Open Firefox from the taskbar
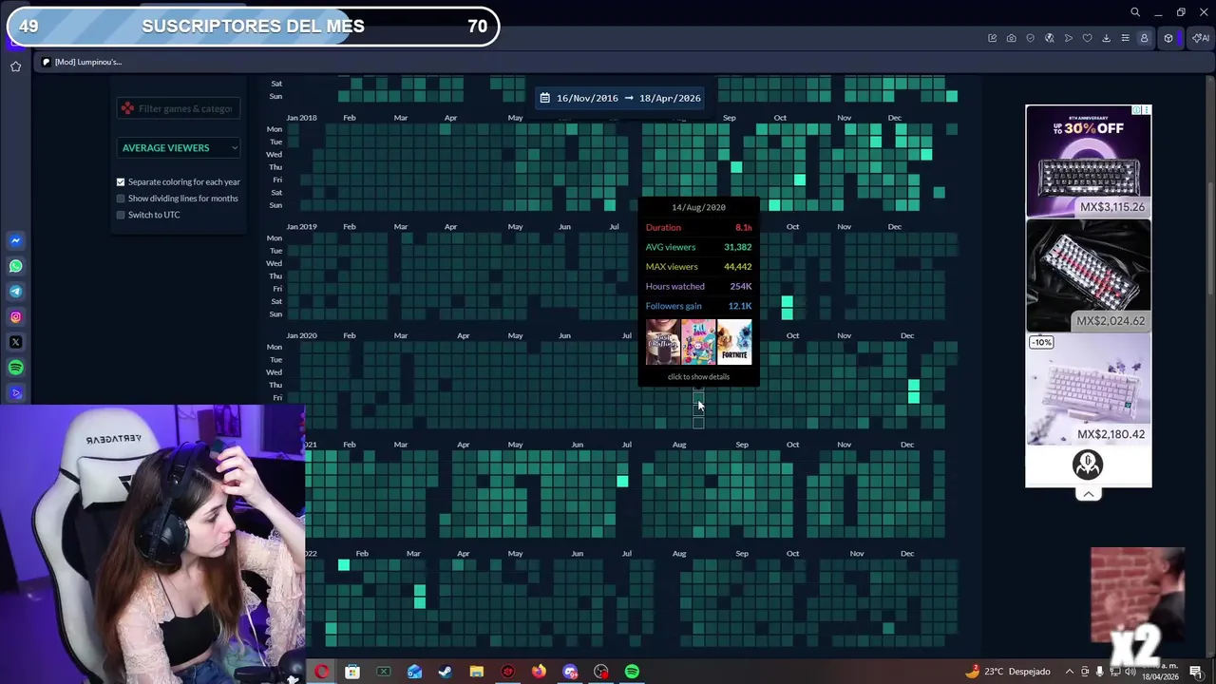Viewport: 1216px width, 684px height. click(x=539, y=673)
